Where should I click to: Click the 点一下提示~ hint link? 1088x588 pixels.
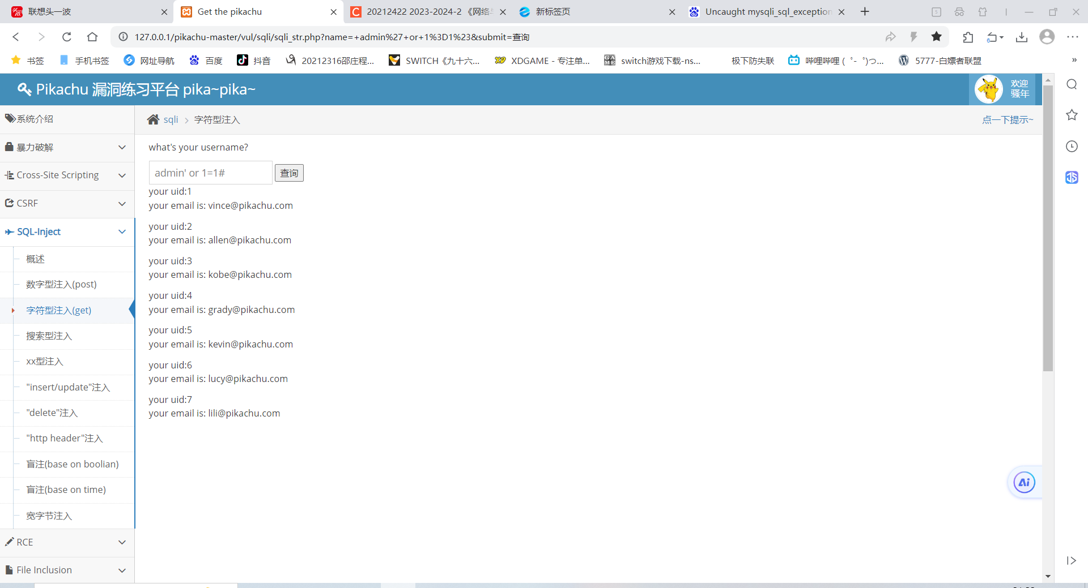pos(1008,119)
